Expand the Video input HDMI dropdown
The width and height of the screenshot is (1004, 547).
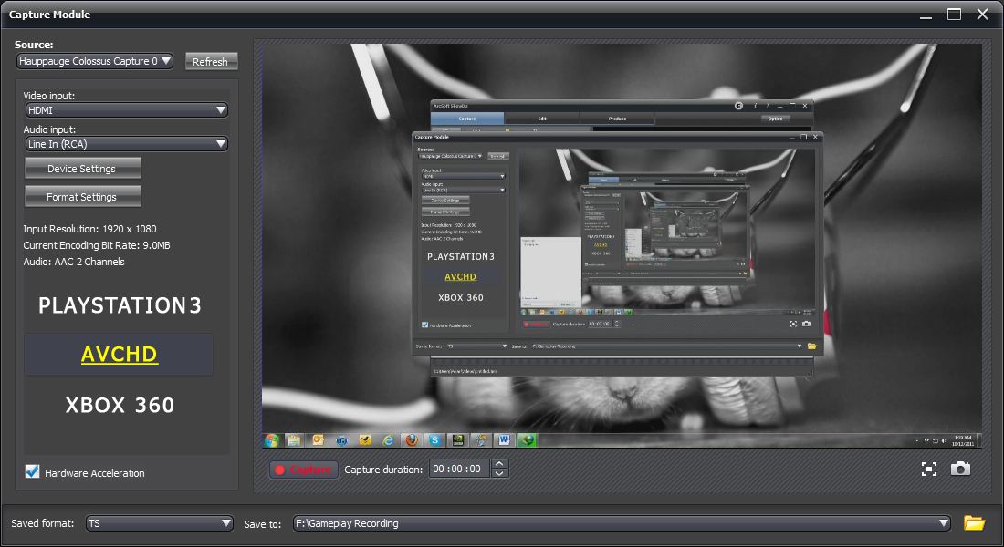[127, 110]
